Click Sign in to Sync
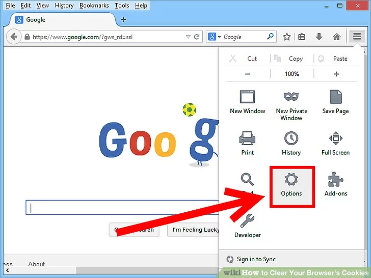The width and height of the screenshot is (371, 278). [251, 259]
